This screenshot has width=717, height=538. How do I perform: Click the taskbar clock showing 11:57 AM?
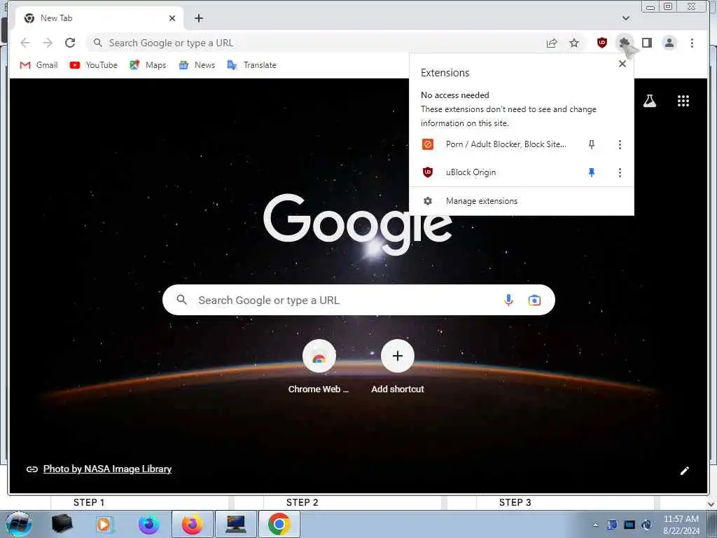click(681, 524)
